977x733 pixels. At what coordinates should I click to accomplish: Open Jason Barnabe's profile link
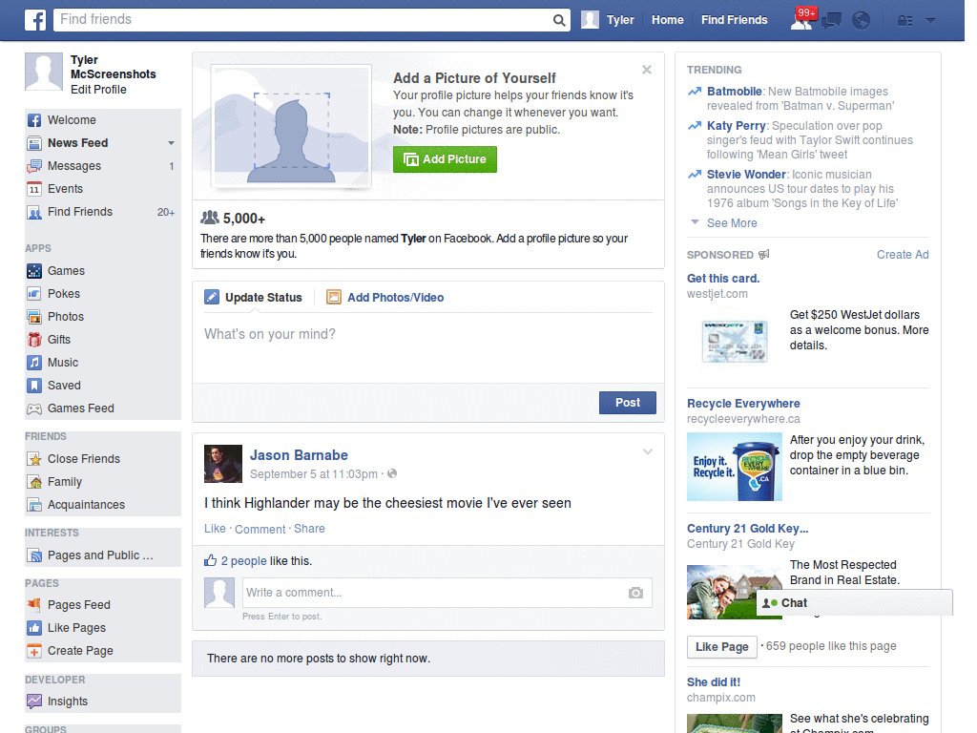[299, 455]
